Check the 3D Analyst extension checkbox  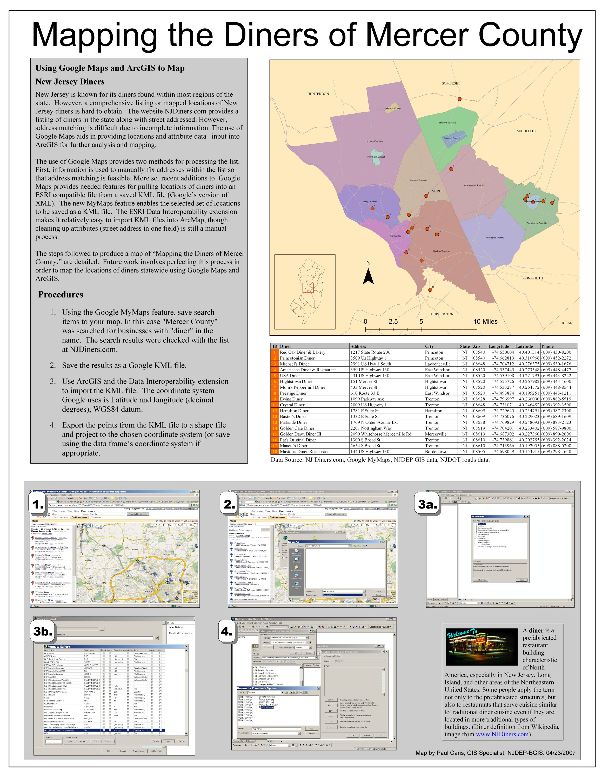(477, 524)
